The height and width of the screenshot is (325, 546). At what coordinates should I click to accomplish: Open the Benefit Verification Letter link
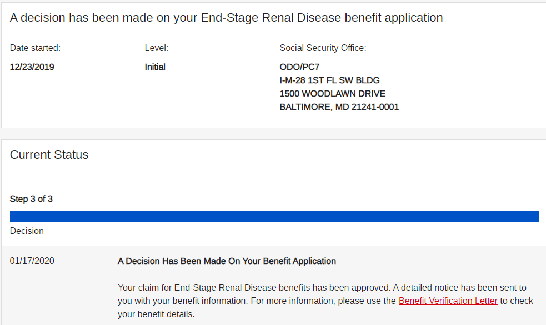tap(448, 301)
